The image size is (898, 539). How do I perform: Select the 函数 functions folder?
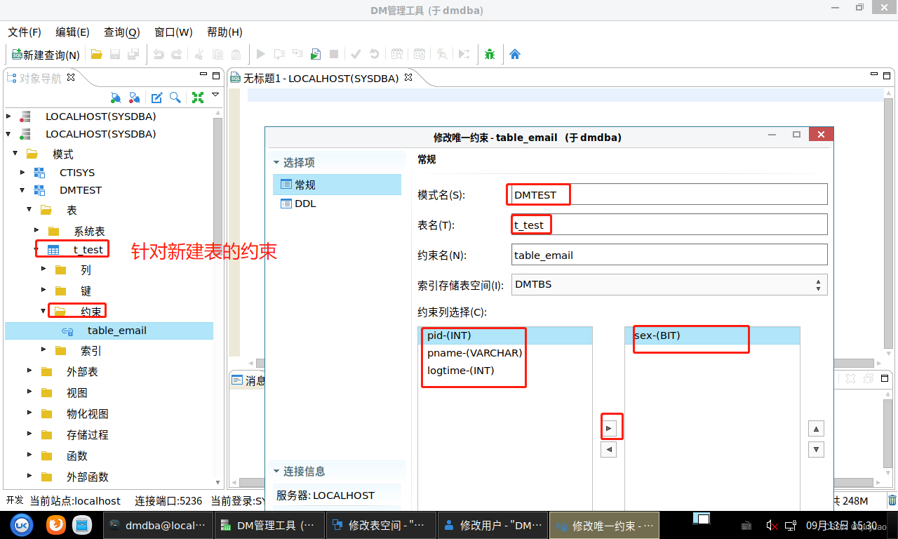(x=77, y=456)
